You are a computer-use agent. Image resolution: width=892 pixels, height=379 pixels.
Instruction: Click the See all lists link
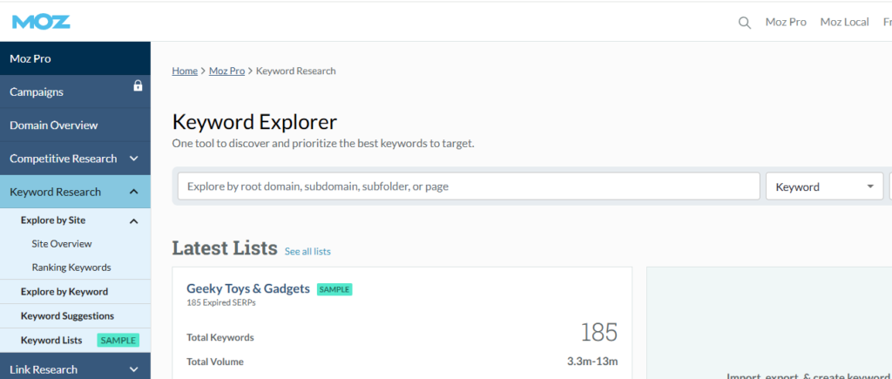307,252
